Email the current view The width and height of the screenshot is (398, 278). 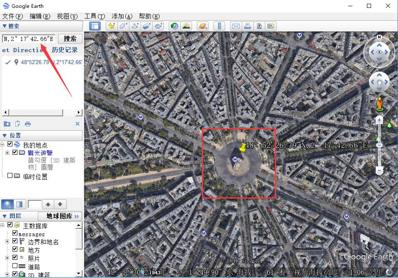pyautogui.click(x=235, y=26)
